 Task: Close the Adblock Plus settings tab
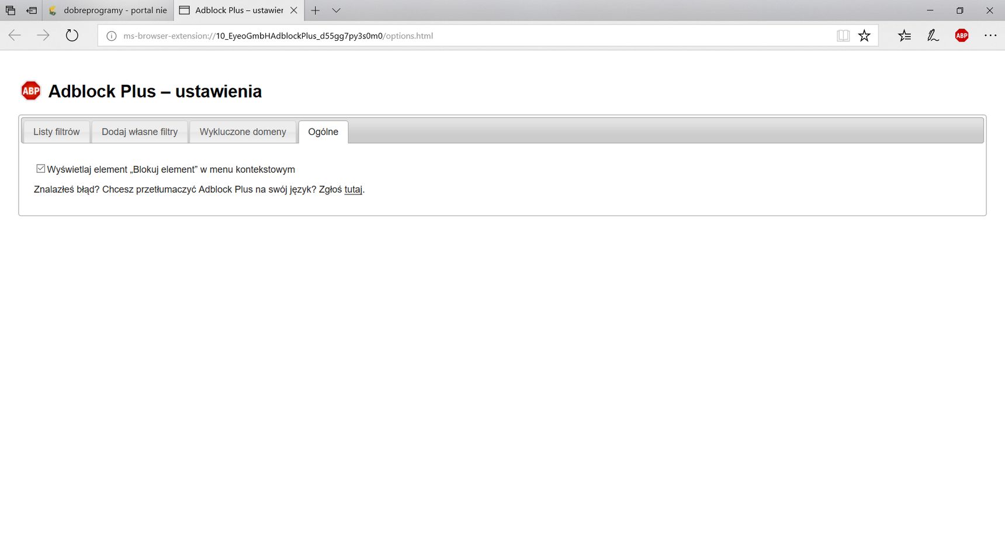click(294, 11)
